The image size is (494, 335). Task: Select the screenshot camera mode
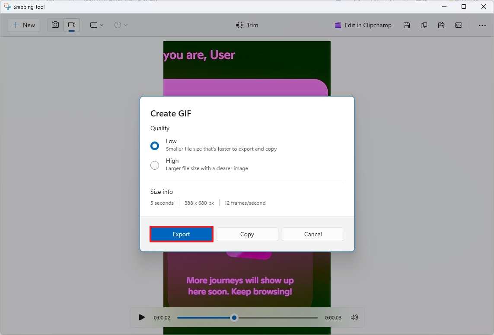pyautogui.click(x=55, y=25)
